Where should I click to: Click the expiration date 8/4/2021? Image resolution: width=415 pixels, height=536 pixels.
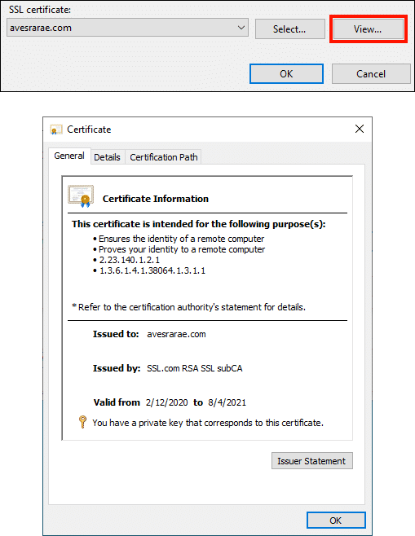point(227,402)
